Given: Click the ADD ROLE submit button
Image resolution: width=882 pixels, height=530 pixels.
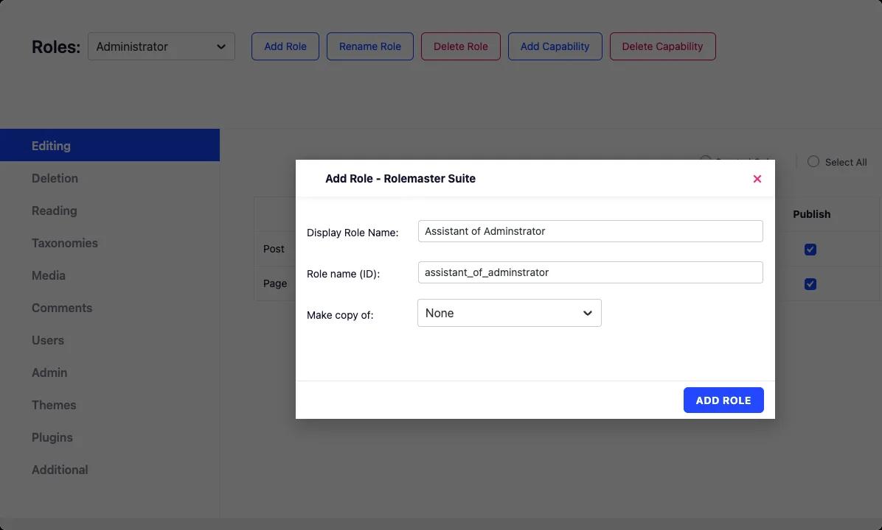Looking at the screenshot, I should [723, 400].
